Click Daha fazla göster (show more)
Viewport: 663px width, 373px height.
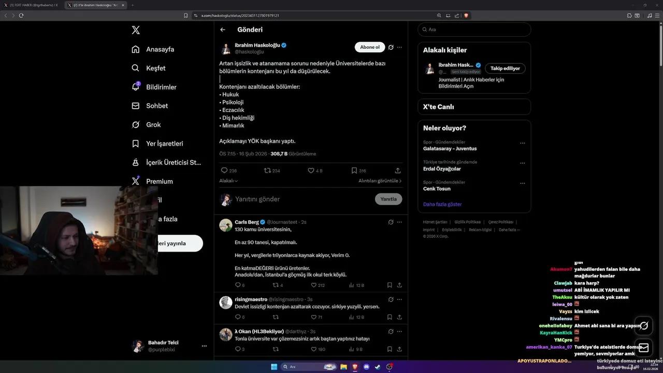coord(442,204)
